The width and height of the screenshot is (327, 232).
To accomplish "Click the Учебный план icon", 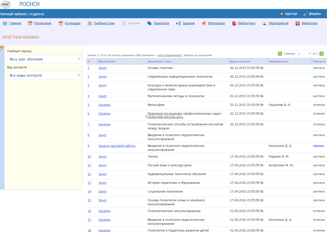I will (x=90, y=23).
